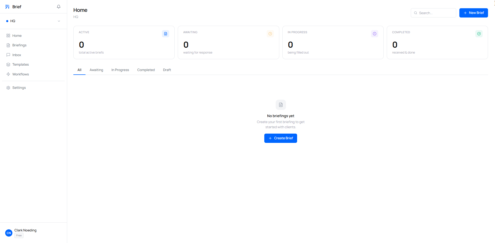Open the Briefings section from the sidebar
Screen dimensions: 495x243
[x=19, y=45]
